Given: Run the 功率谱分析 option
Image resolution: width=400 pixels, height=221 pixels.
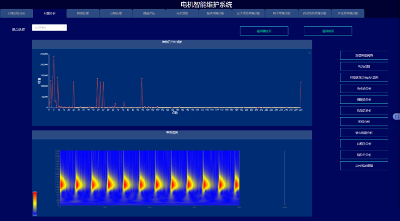Looking at the screenshot, I should (x=364, y=88).
